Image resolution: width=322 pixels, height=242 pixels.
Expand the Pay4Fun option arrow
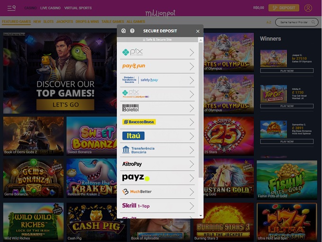(192, 66)
